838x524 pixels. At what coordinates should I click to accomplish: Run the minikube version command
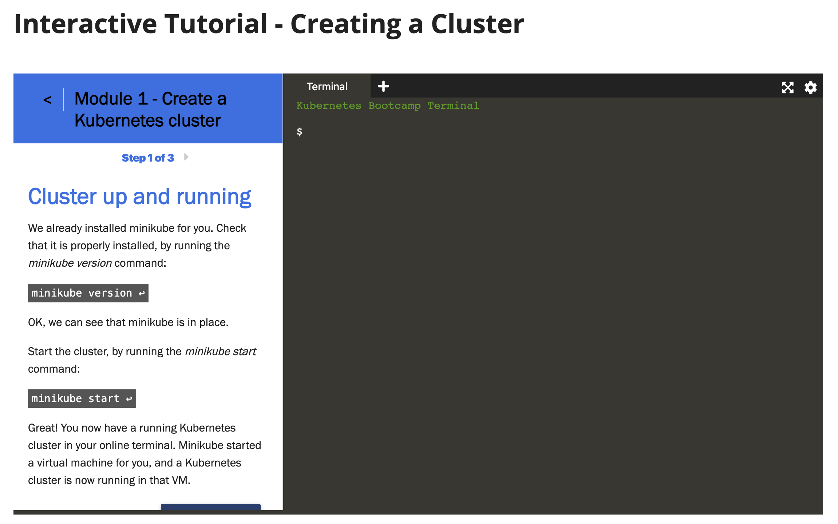[x=88, y=293]
